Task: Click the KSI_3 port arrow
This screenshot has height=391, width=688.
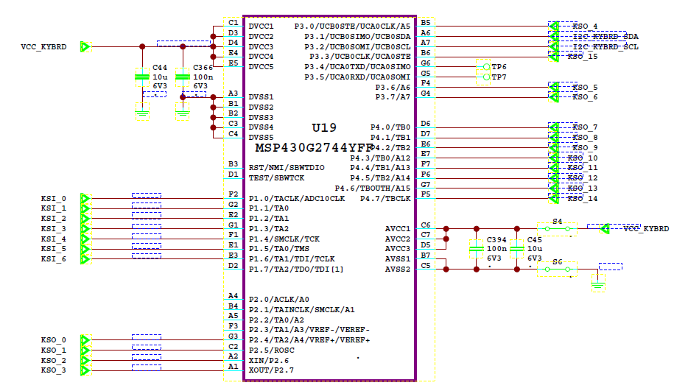Action: click(85, 228)
